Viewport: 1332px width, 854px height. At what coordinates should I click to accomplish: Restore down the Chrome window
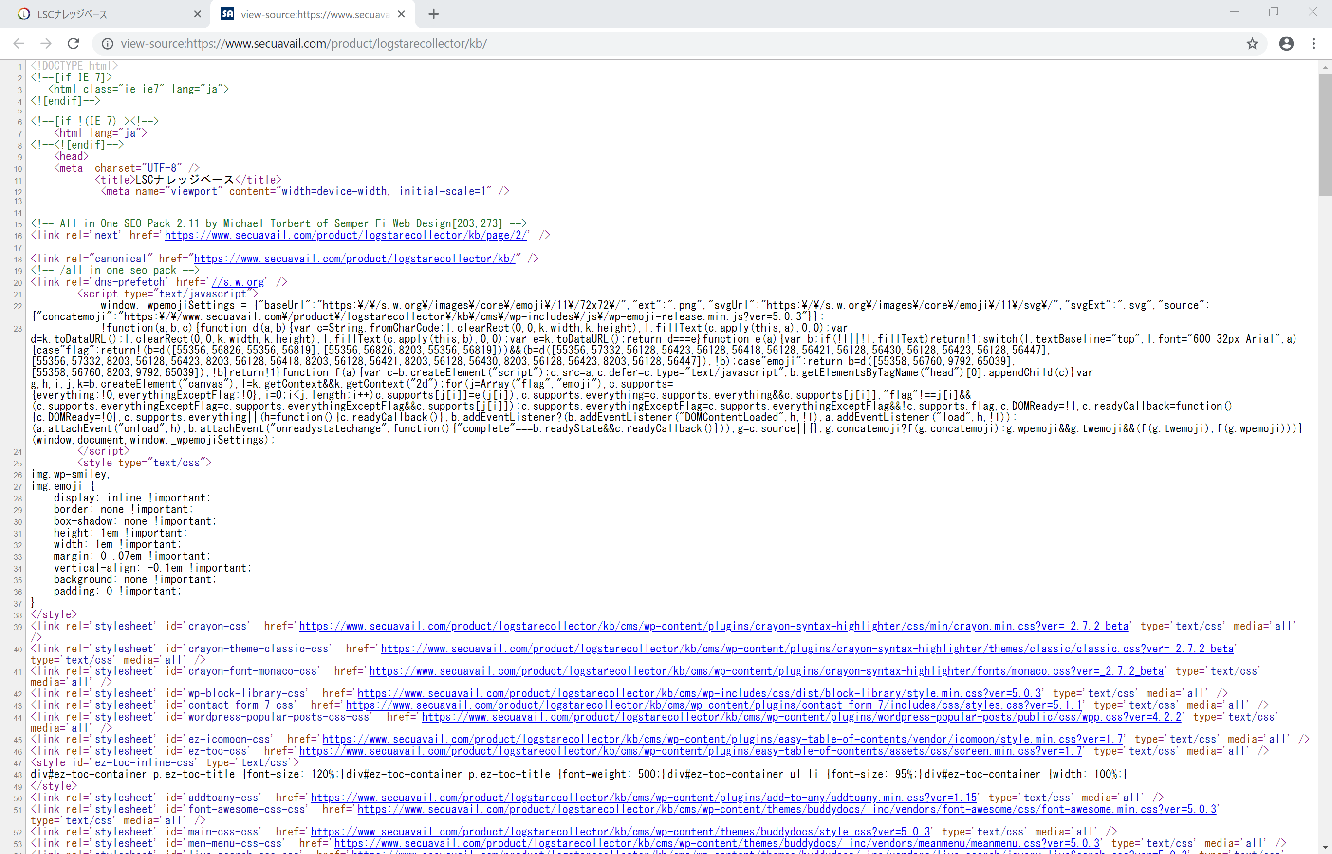(1273, 12)
